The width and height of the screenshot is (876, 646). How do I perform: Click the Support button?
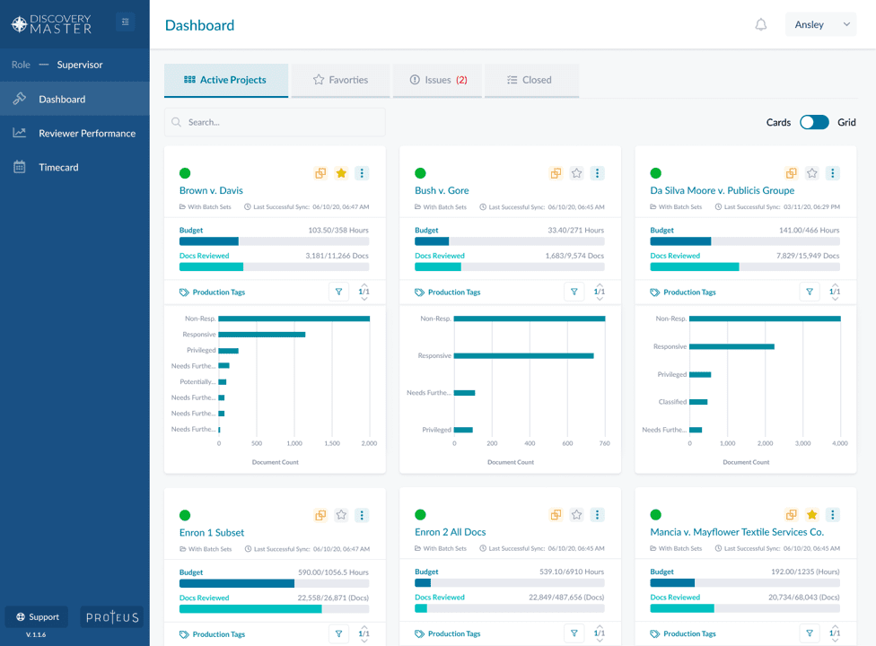[x=37, y=617]
